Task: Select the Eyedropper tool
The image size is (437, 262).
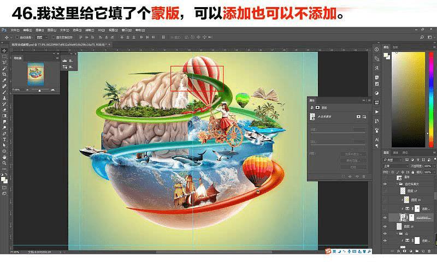Action: click(4, 80)
